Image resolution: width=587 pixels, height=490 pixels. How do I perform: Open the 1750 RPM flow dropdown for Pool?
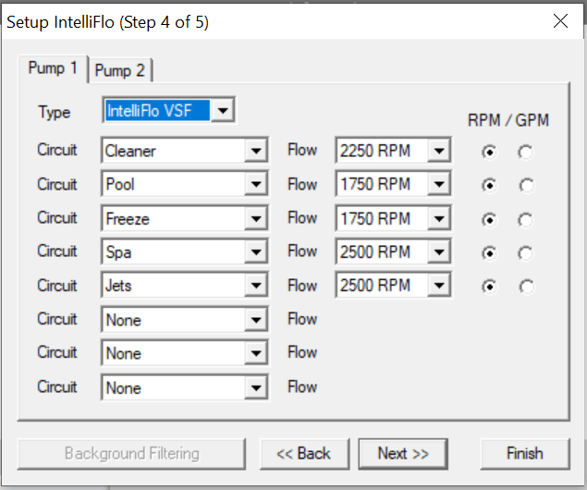[x=393, y=184]
